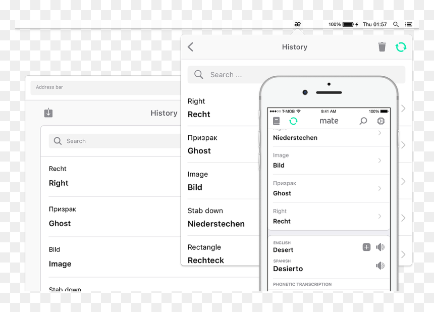434x312 pixels.
Task: Click the History heading in browser window
Action: [164, 113]
